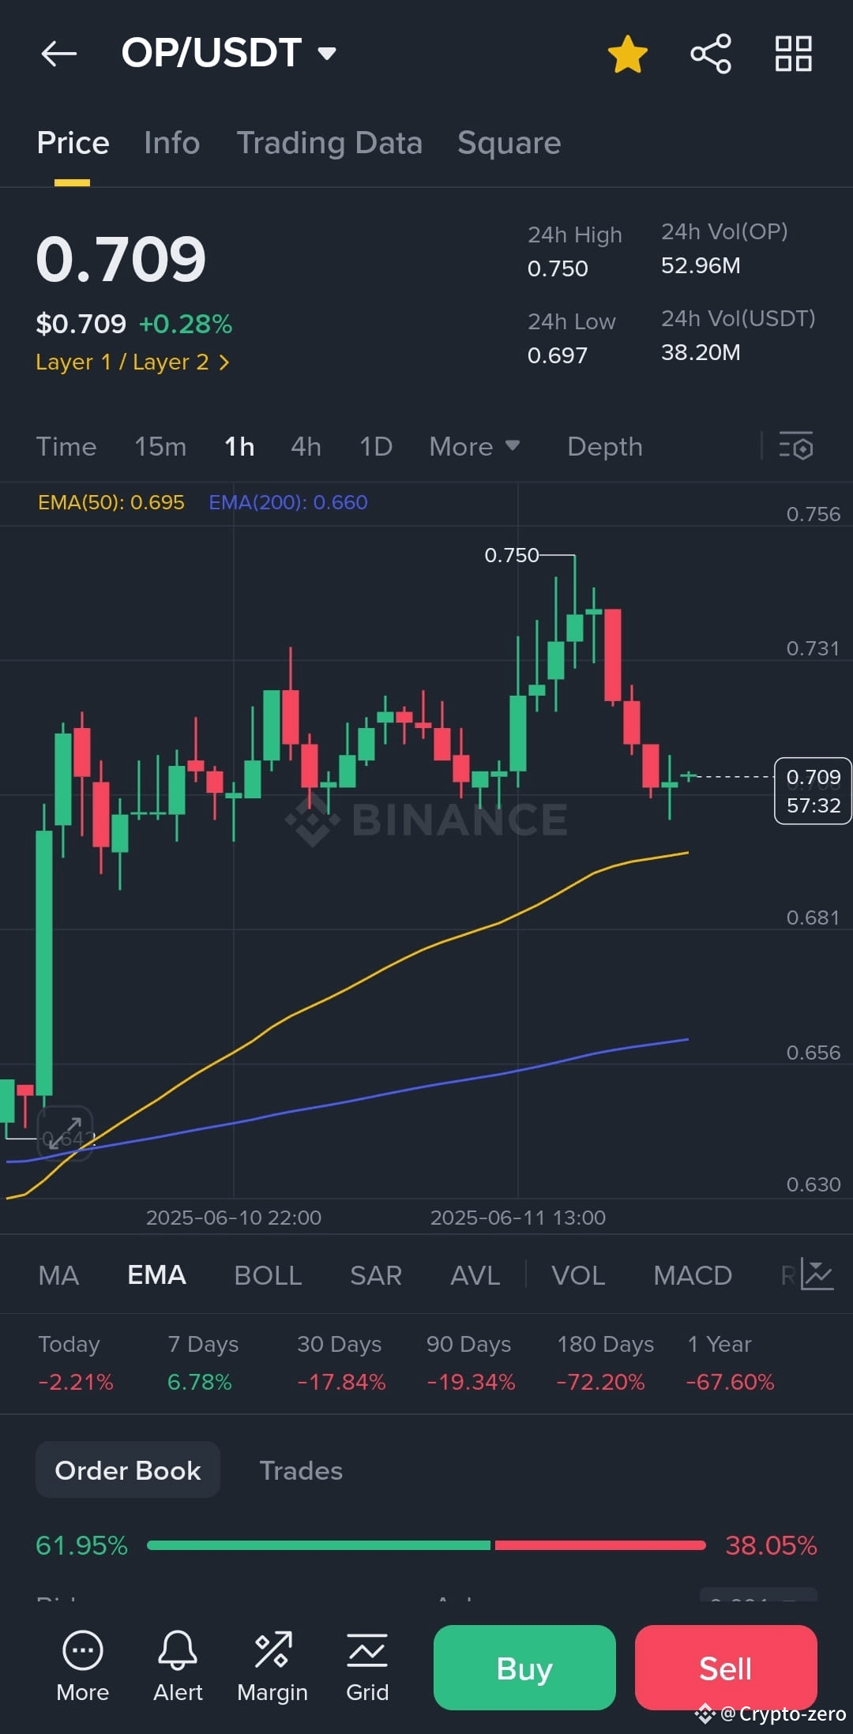Tap the Today -2.21% performance value

tap(76, 1382)
